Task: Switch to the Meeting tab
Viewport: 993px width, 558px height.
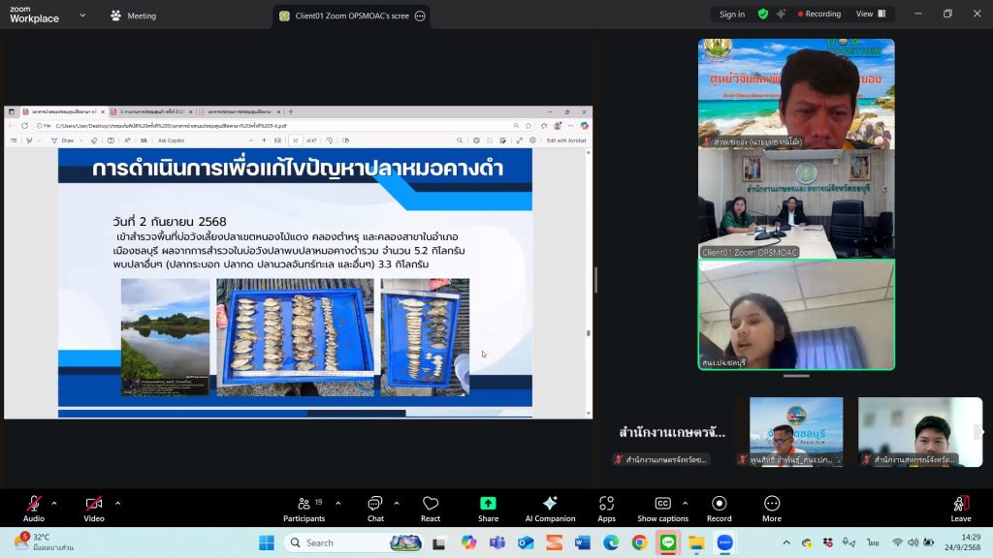Action: 134,15
